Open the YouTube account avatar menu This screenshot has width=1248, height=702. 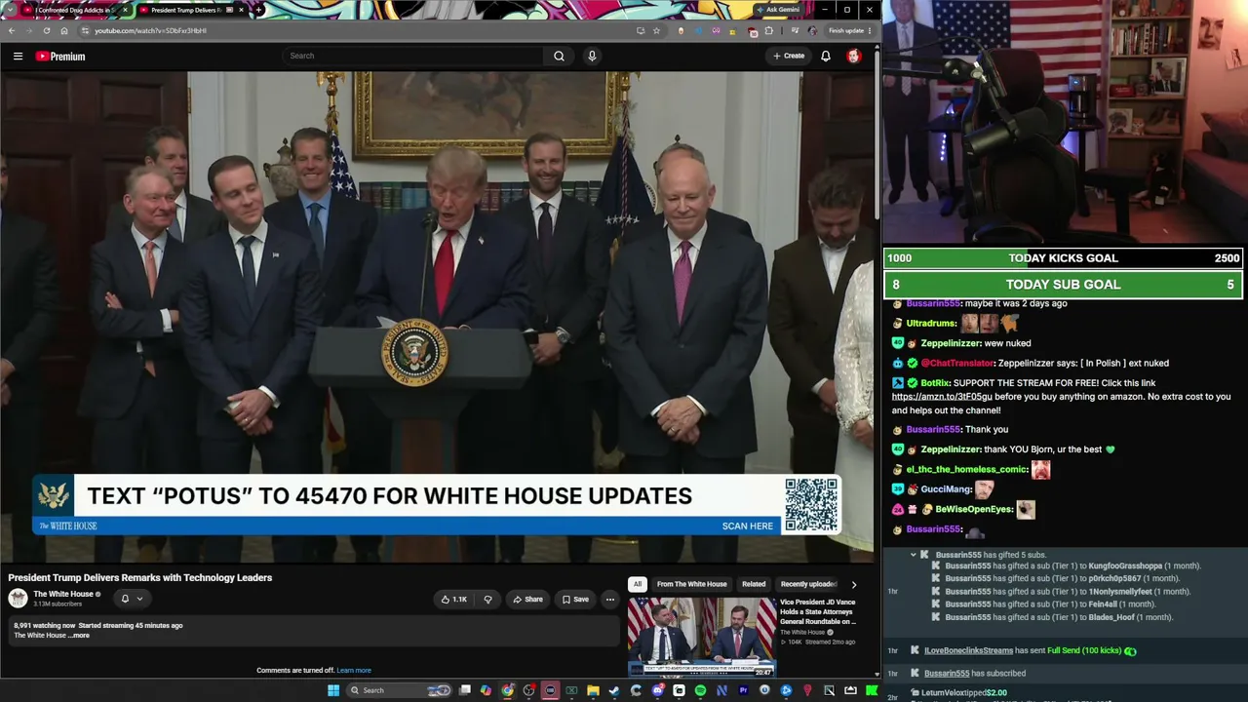(x=854, y=56)
